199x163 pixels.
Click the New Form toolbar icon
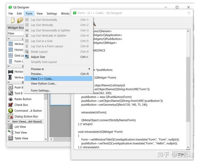(13, 20)
